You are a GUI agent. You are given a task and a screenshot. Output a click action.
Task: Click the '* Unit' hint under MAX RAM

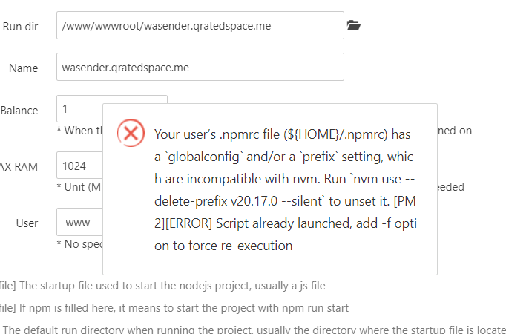(x=79, y=186)
